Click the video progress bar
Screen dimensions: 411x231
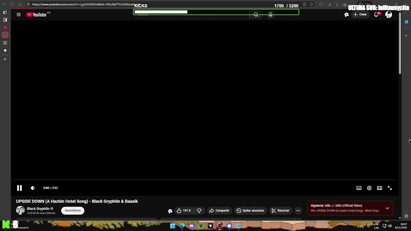[205, 180]
